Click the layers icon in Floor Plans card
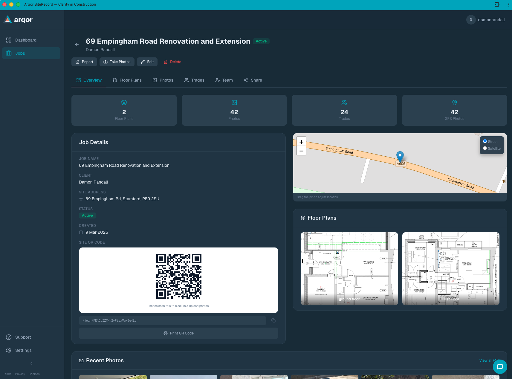The width and height of the screenshot is (512, 379). coord(124,103)
